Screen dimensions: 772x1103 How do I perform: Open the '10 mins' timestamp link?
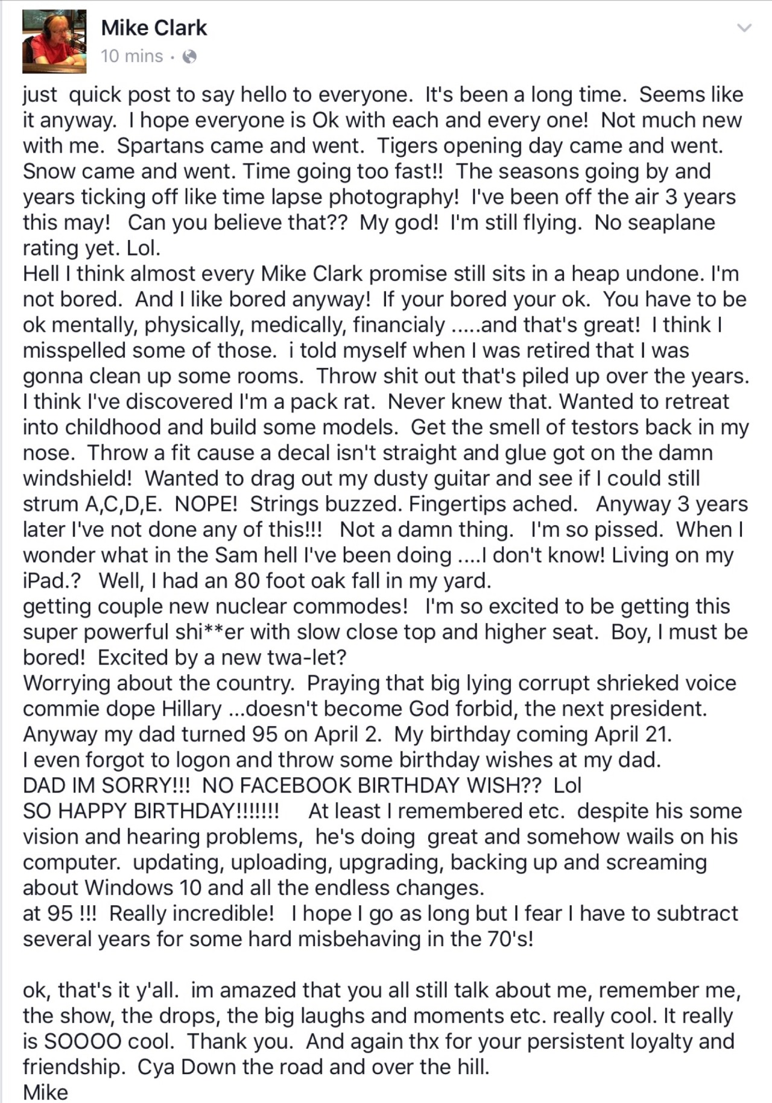pos(131,56)
